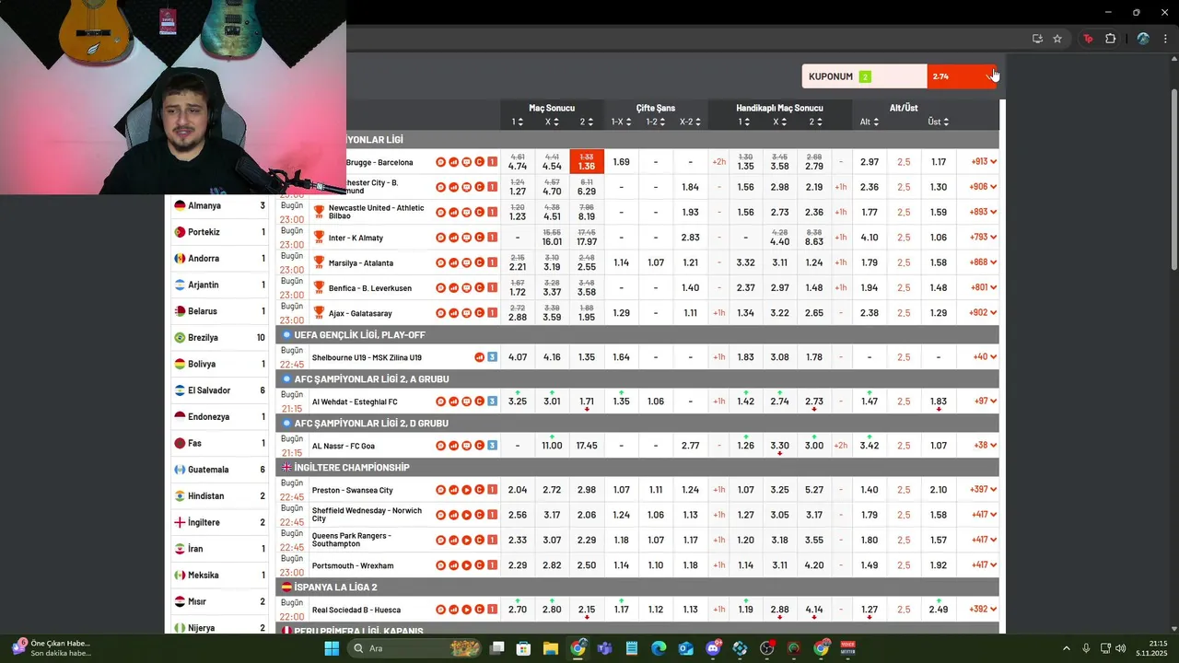Screen dimensions: 1179x663
Task: Open the news widget Öne Çıkan Haber
Action: point(51,648)
